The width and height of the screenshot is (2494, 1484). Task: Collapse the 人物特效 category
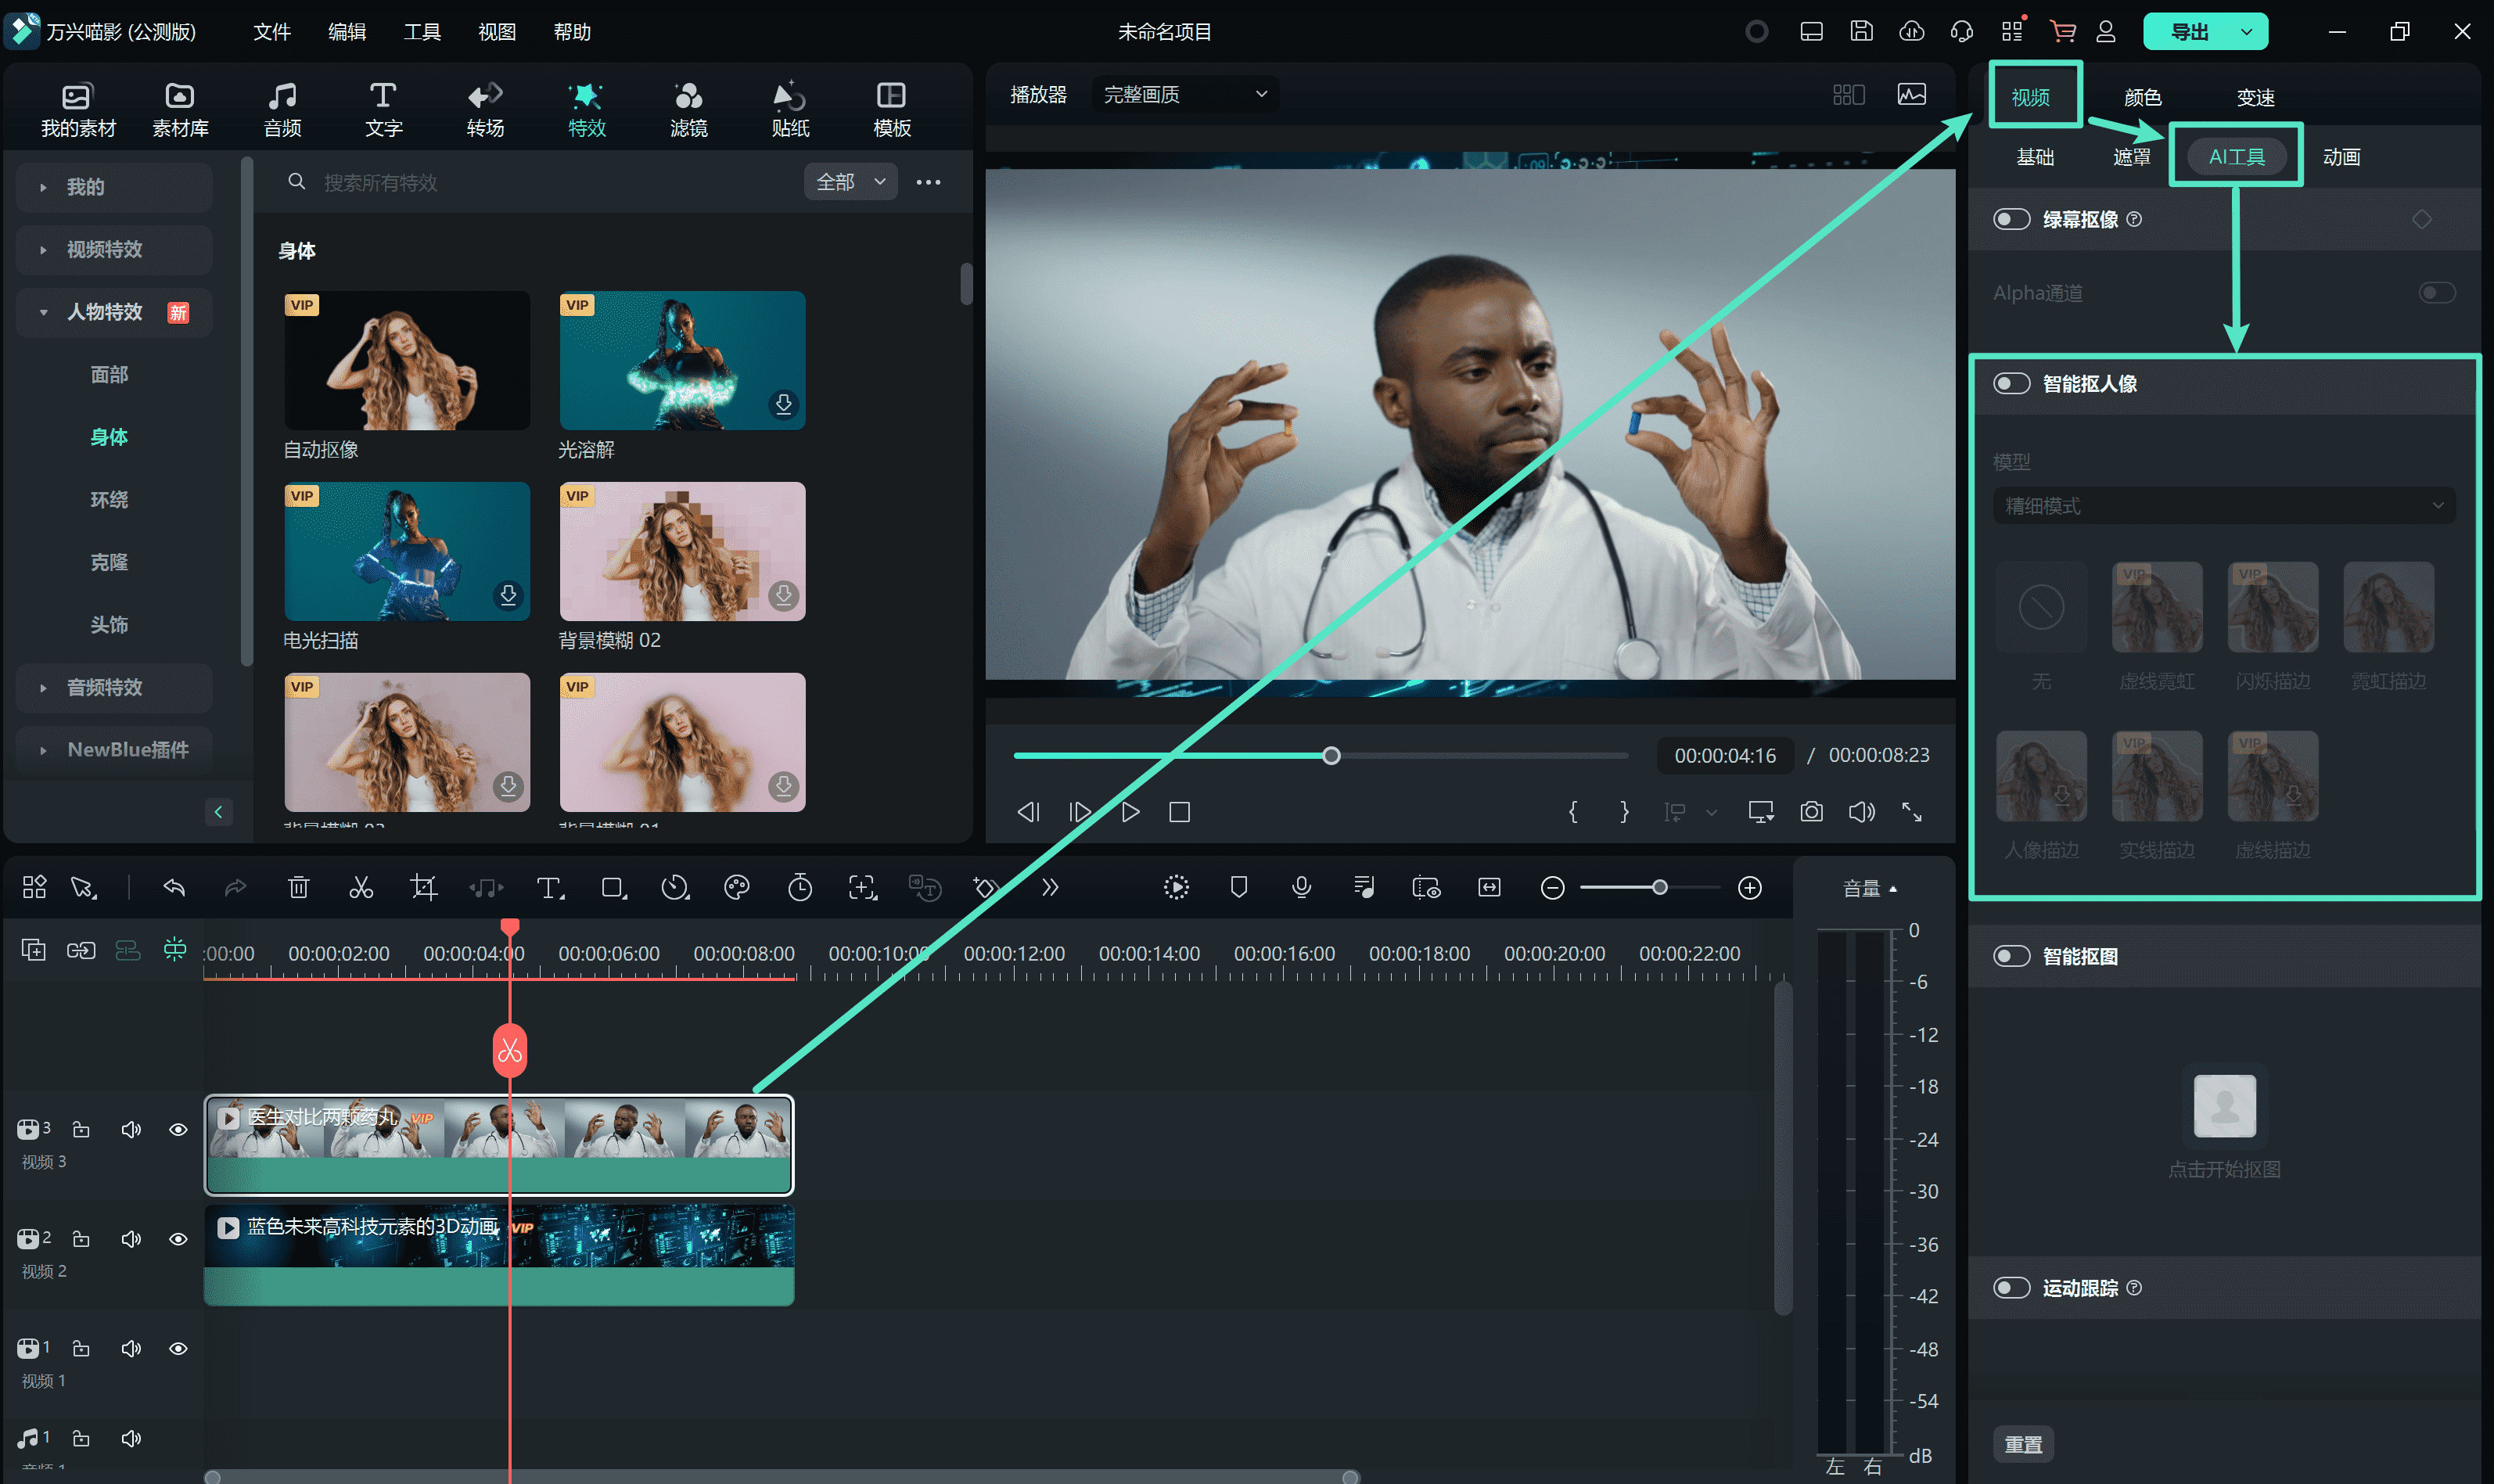pos(114,312)
